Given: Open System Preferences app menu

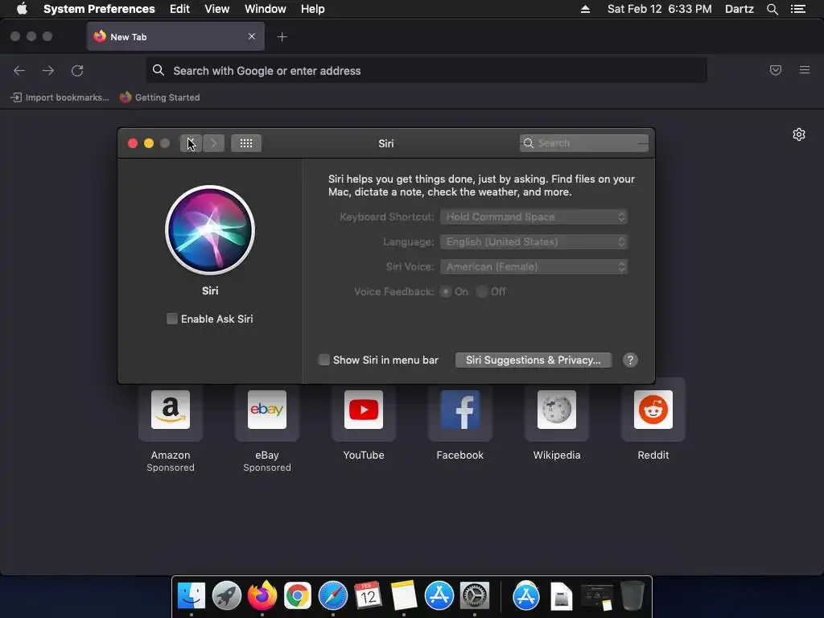Looking at the screenshot, I should [99, 9].
